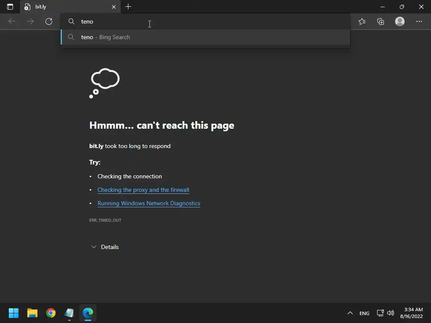Open the volume speaker tray icon
Screen dimensions: 431x323
(x=390, y=313)
